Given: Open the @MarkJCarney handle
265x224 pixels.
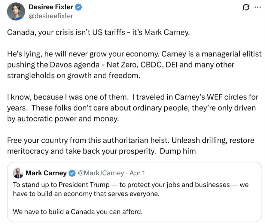Looking at the screenshot, I should click(x=101, y=173).
